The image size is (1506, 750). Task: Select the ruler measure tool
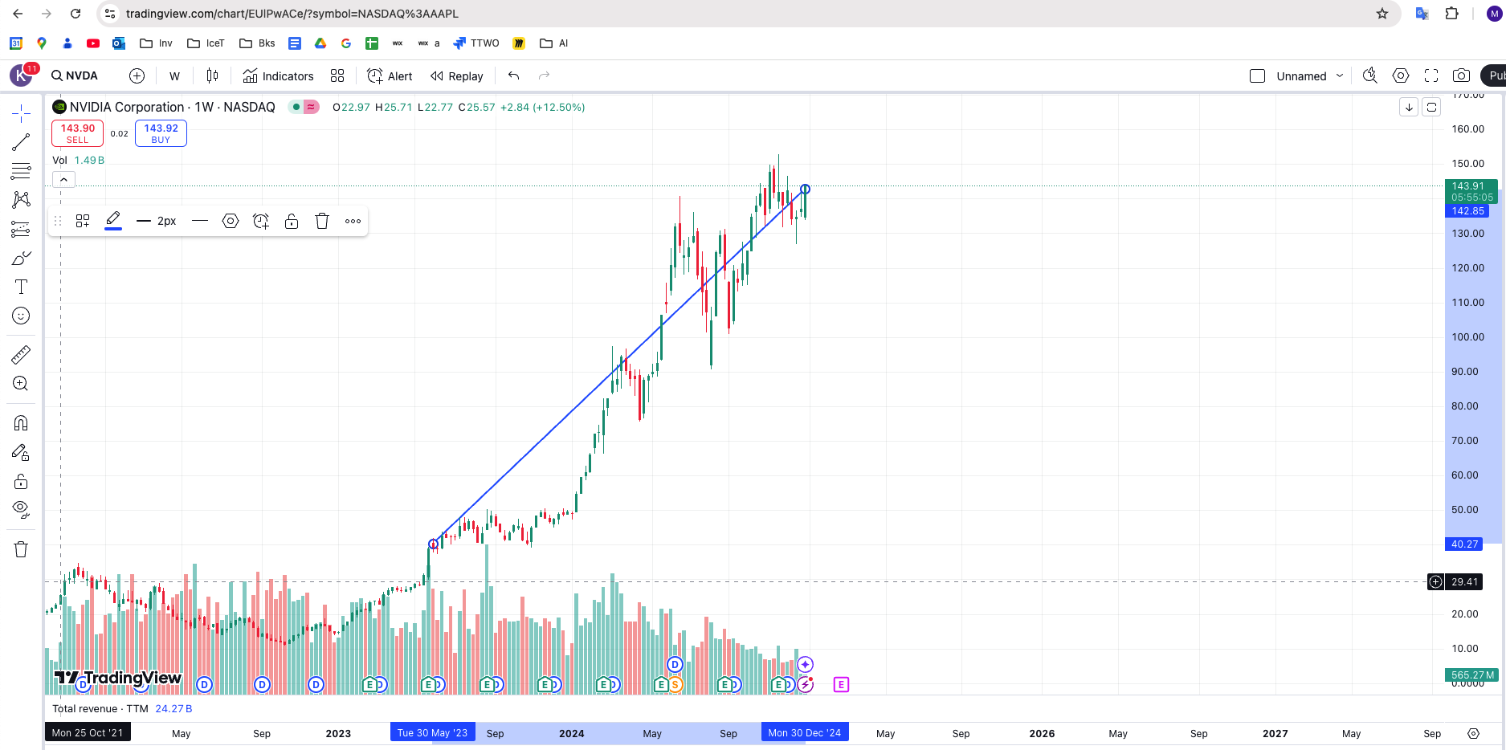pyautogui.click(x=21, y=354)
